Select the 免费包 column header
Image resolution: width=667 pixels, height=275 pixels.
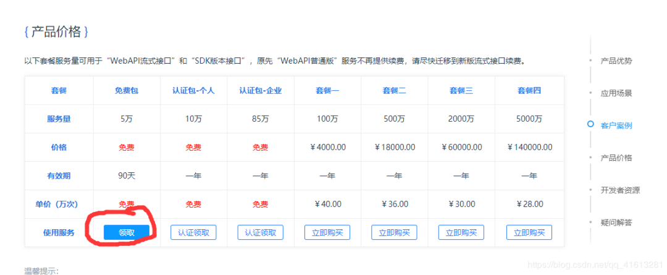127,90
